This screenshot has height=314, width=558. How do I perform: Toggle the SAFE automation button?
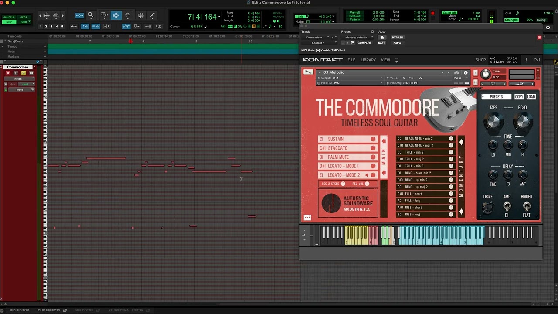[381, 43]
